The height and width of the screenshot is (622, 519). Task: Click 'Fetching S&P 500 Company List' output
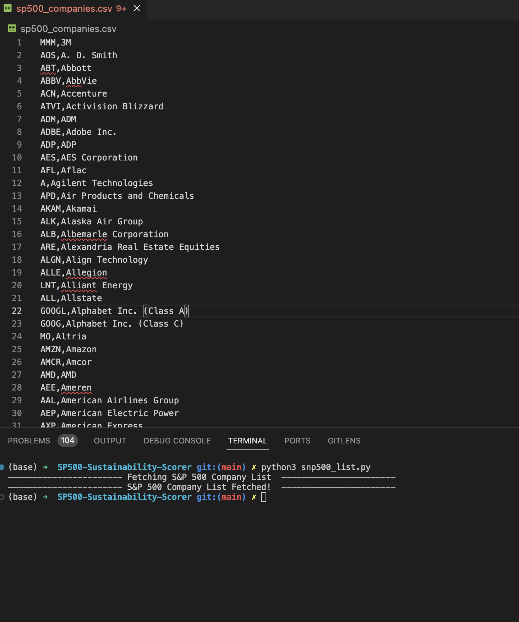click(x=199, y=477)
